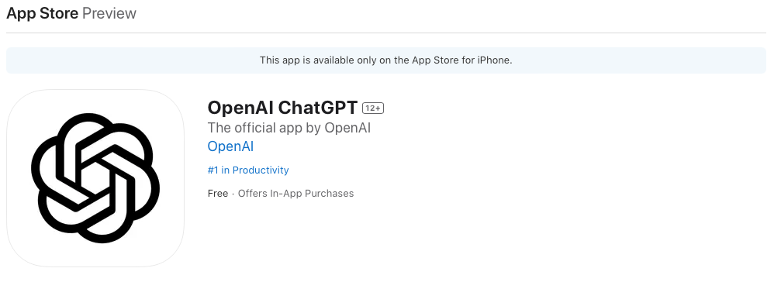Click the ChatGPT app icon
The image size is (781, 282).
pos(95,178)
